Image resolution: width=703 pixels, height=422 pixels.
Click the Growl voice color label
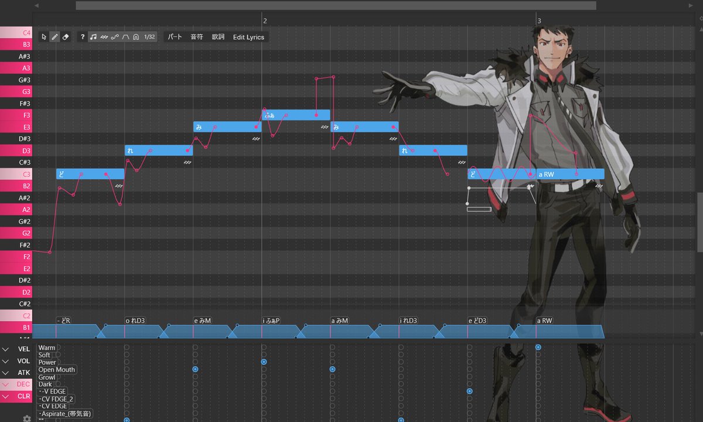tap(46, 377)
